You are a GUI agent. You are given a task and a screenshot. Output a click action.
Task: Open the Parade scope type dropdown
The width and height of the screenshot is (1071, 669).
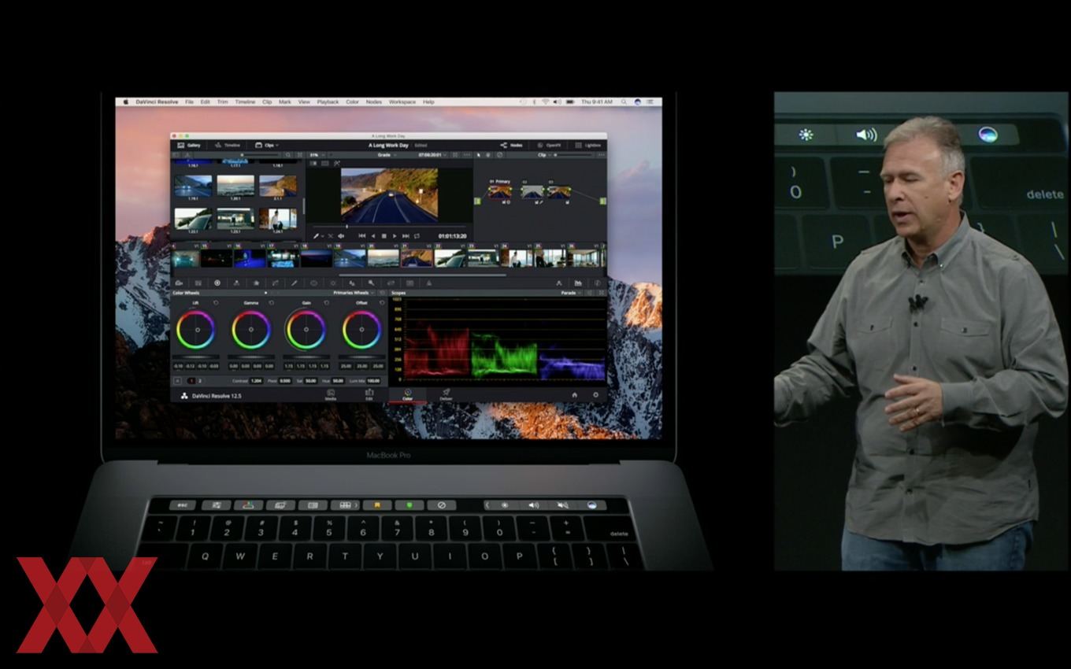(x=571, y=293)
